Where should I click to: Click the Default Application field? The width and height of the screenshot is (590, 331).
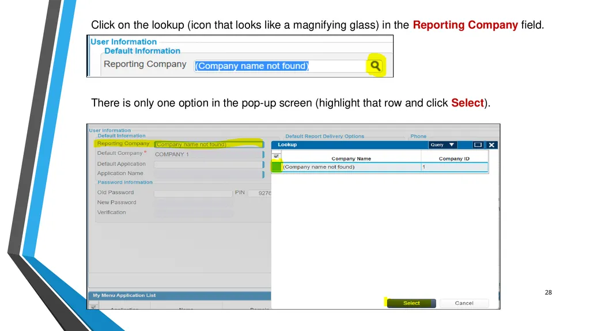pos(209,165)
